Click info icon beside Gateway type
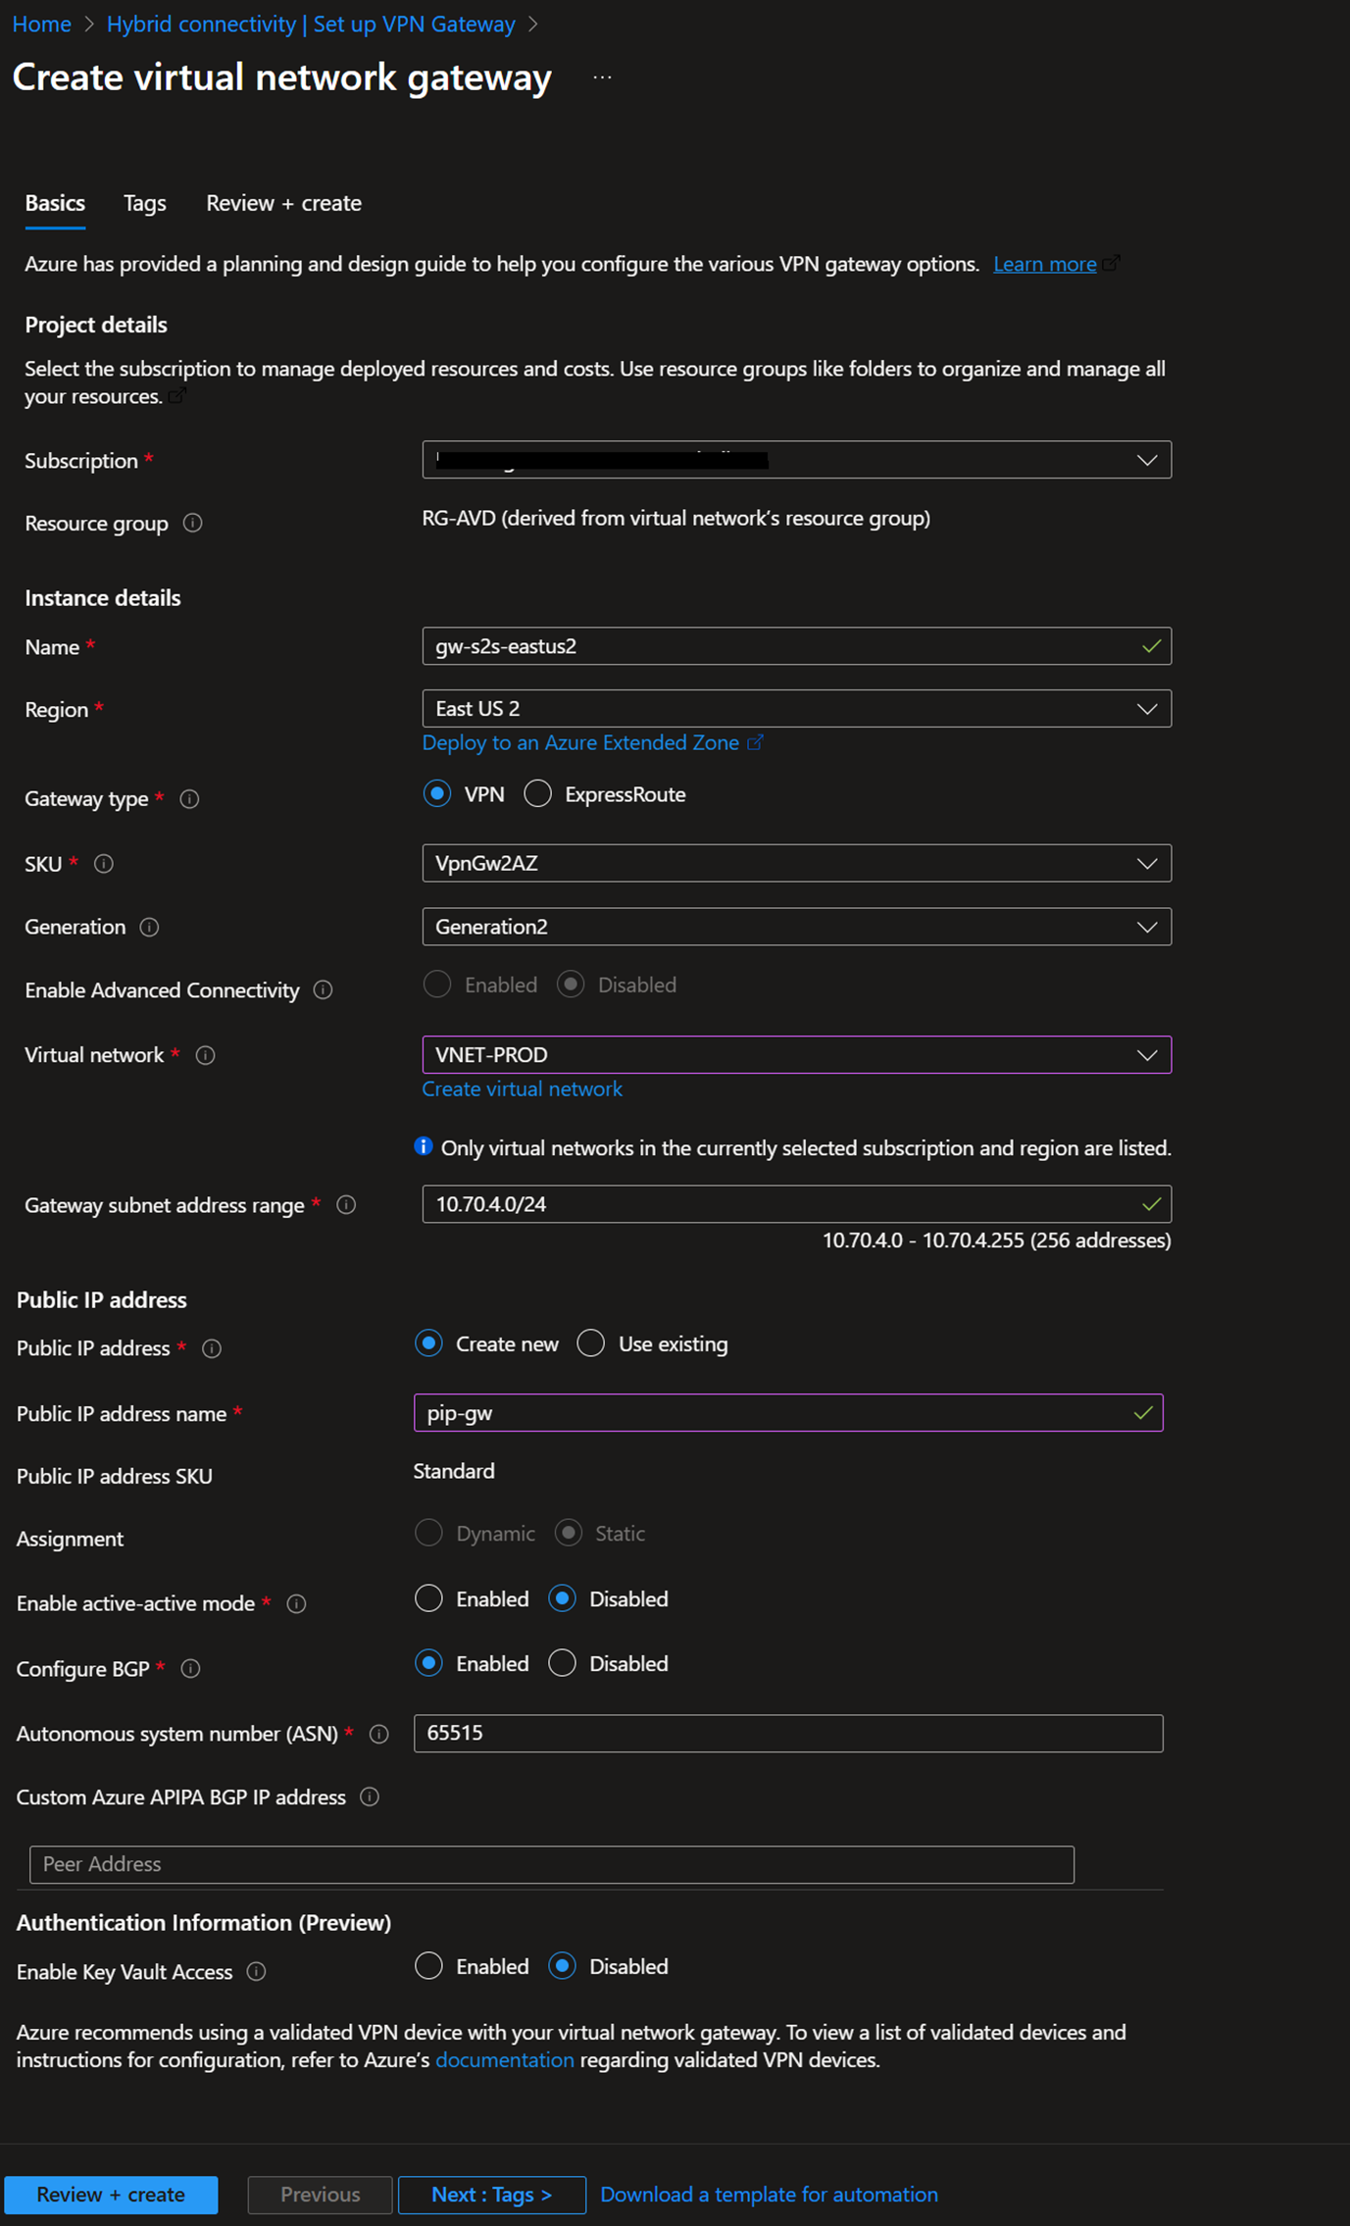Image resolution: width=1350 pixels, height=2226 pixels. pyautogui.click(x=190, y=799)
